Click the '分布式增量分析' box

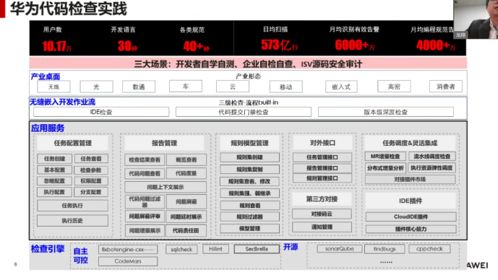[385, 167]
